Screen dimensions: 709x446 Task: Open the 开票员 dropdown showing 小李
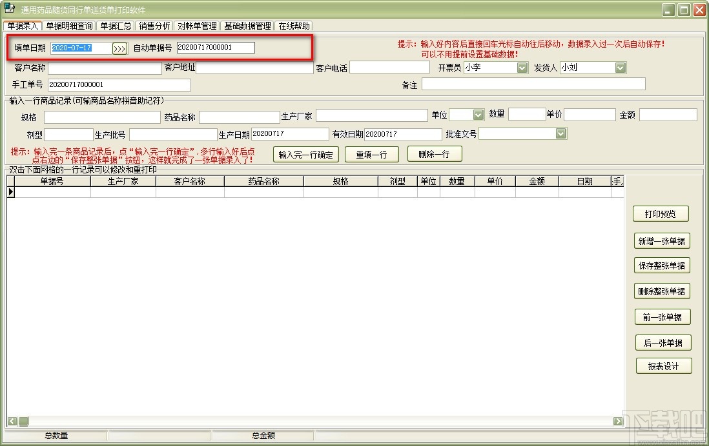pyautogui.click(x=522, y=67)
